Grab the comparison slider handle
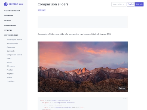This screenshot has width=147, height=110. (38, 67)
